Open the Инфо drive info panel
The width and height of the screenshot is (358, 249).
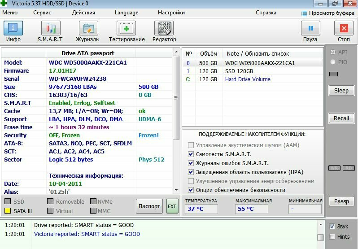[x=13, y=28]
